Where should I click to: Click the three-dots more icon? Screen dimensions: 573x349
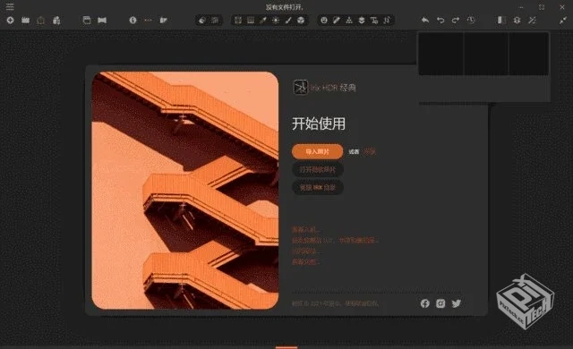click(x=148, y=20)
